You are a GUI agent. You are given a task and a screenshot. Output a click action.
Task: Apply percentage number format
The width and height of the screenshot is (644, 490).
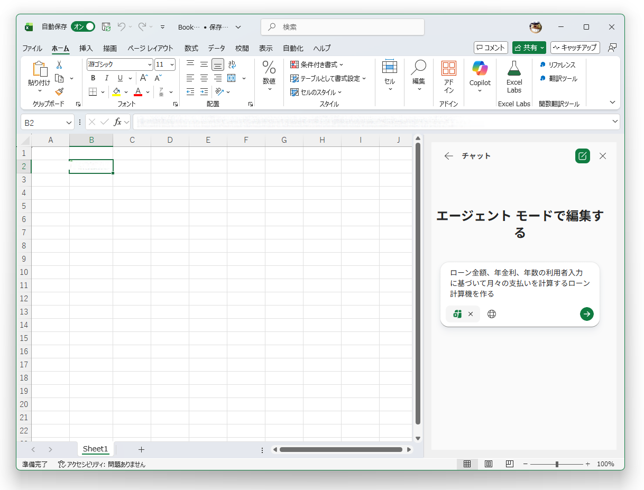coord(269,69)
